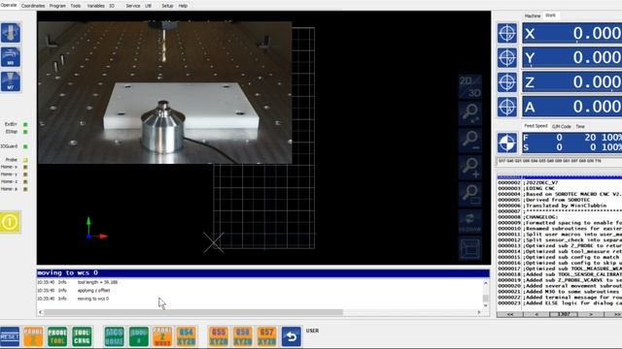The height and width of the screenshot is (349, 622).
Task: Open the Service tab
Action: [x=133, y=6]
